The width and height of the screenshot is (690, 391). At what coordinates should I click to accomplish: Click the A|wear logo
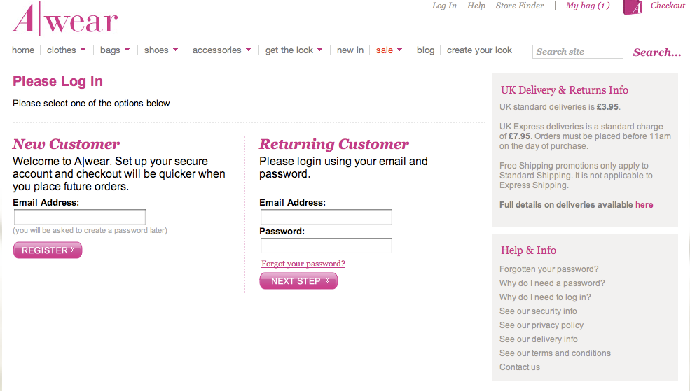[64, 18]
